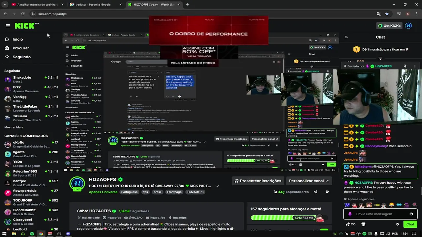Select the brasil tag
Screen dimensions: 422x237
(x=158, y=192)
